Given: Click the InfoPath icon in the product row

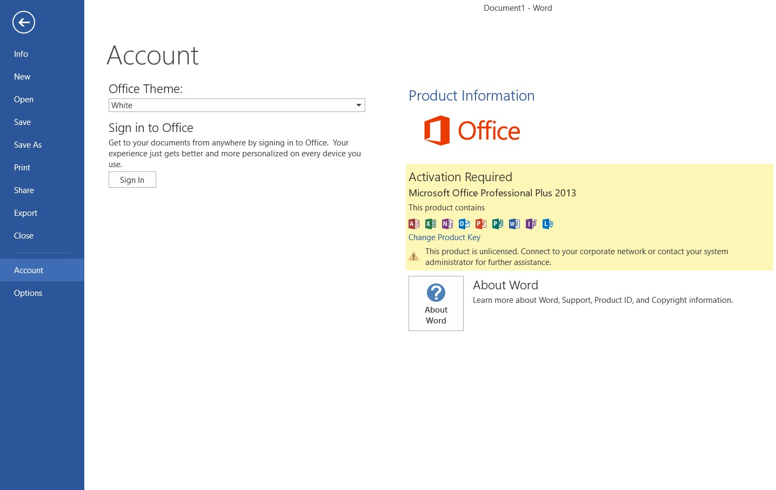Looking at the screenshot, I should (531, 223).
